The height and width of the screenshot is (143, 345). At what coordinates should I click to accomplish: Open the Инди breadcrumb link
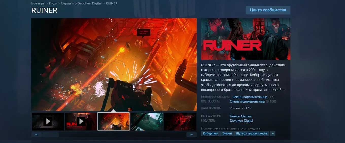(53, 3)
